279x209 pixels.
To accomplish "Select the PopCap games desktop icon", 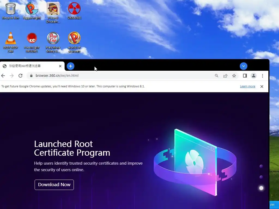I will [x=53, y=42].
